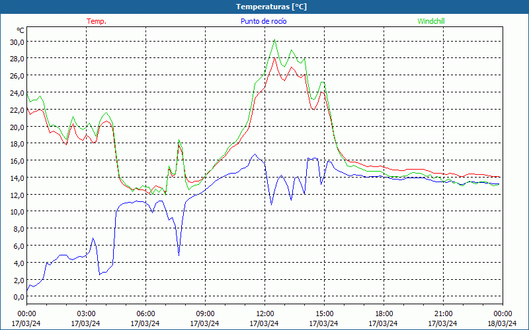529x330 pixels.
Task: Click the '20,0' y-axis value
Action: (17, 127)
